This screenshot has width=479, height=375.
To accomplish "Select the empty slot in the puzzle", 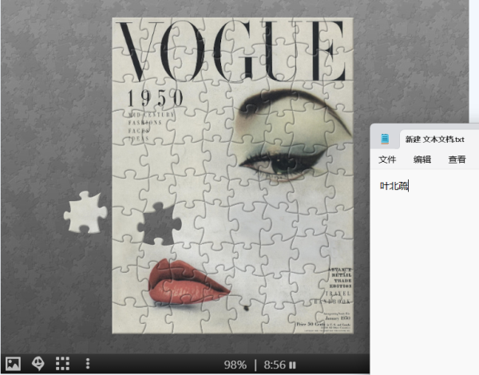I will tap(159, 224).
